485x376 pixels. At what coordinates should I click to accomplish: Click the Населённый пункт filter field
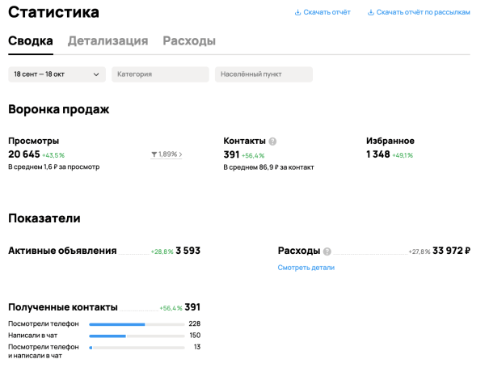(x=264, y=74)
